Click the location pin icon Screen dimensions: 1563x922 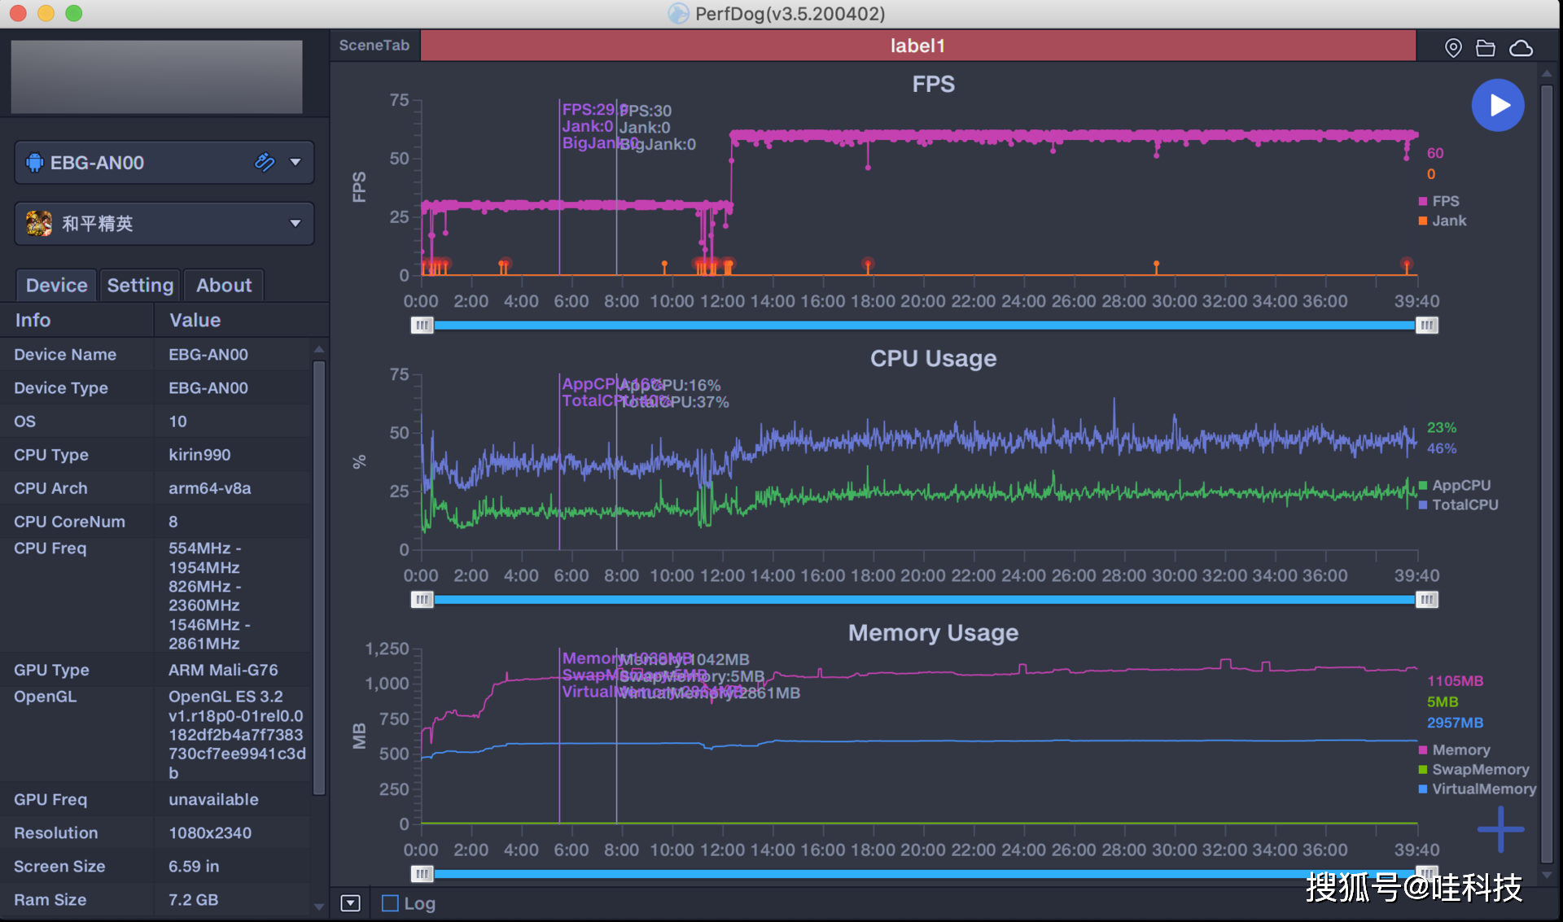(1453, 48)
